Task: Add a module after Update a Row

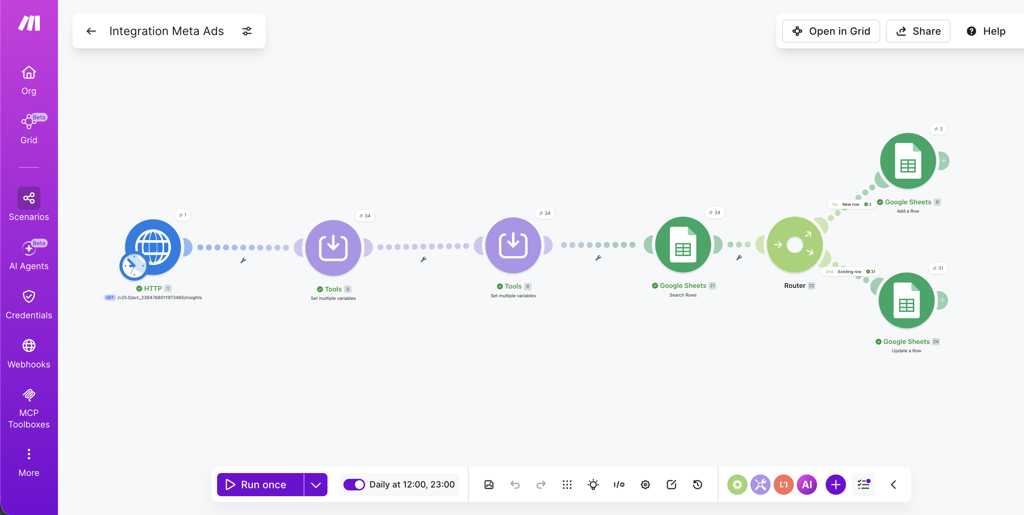Action: (x=942, y=300)
